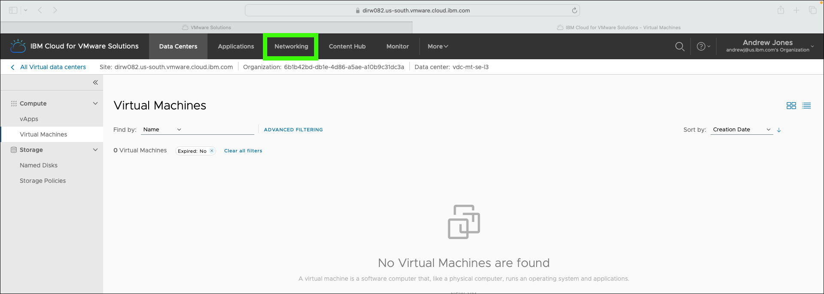Image resolution: width=824 pixels, height=294 pixels.
Task: Switch to the Virtual Machines browser tab
Action: tap(619, 27)
